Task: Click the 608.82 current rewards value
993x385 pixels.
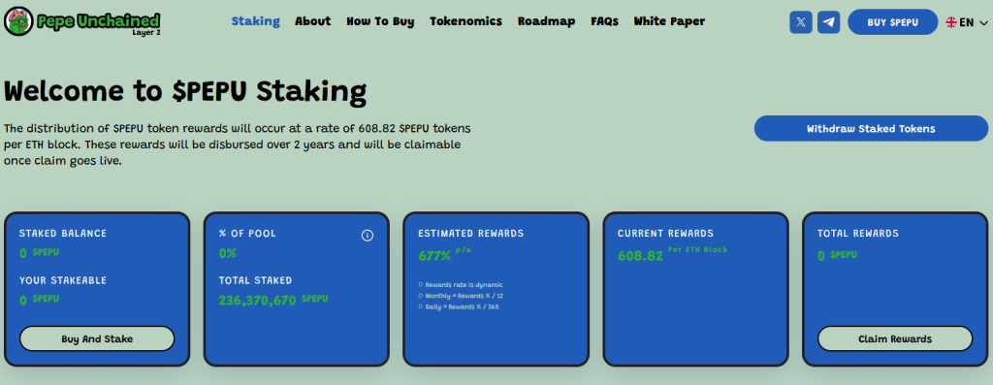Action: [640, 256]
